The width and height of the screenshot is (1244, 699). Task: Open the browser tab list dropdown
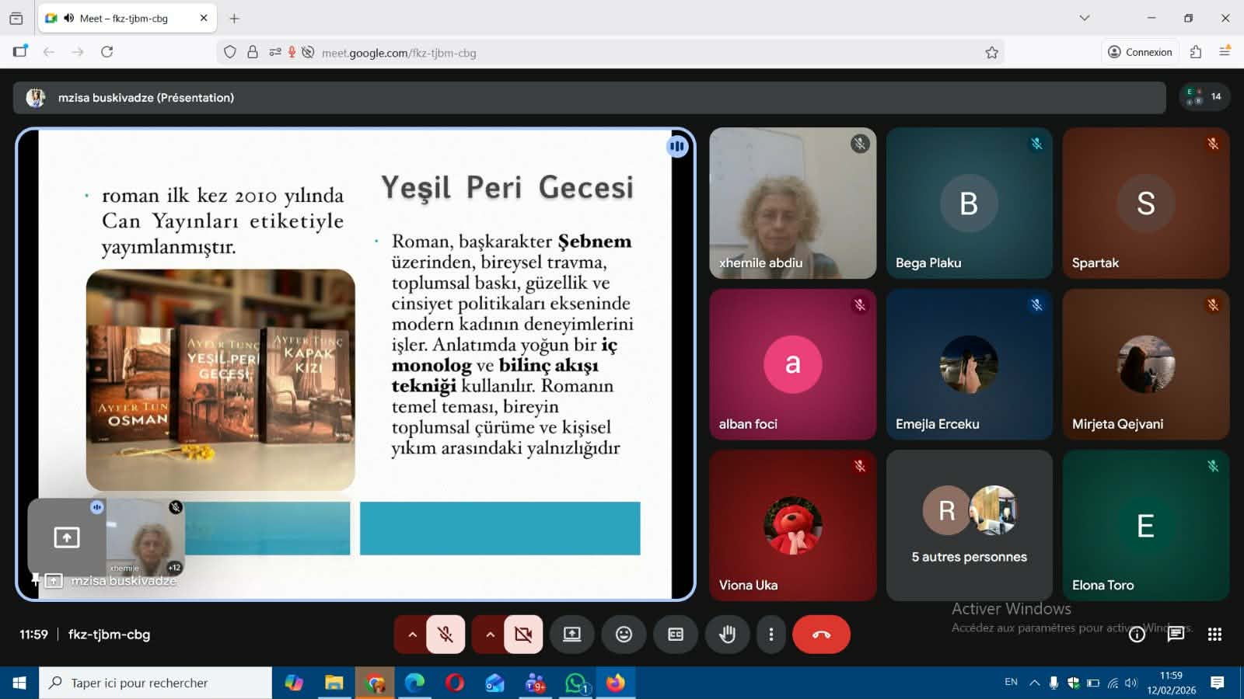click(x=1084, y=18)
